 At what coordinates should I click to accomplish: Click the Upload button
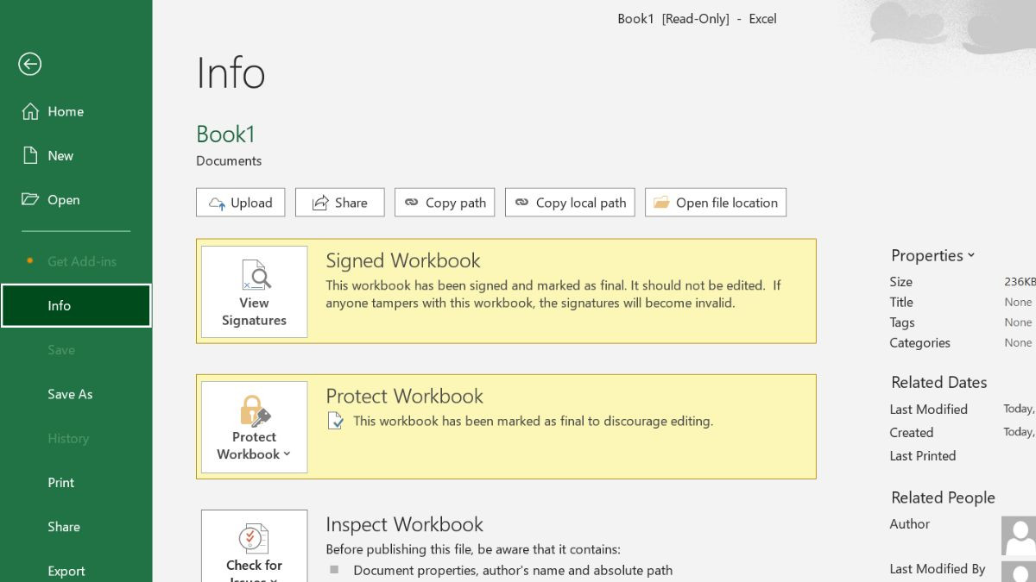240,203
